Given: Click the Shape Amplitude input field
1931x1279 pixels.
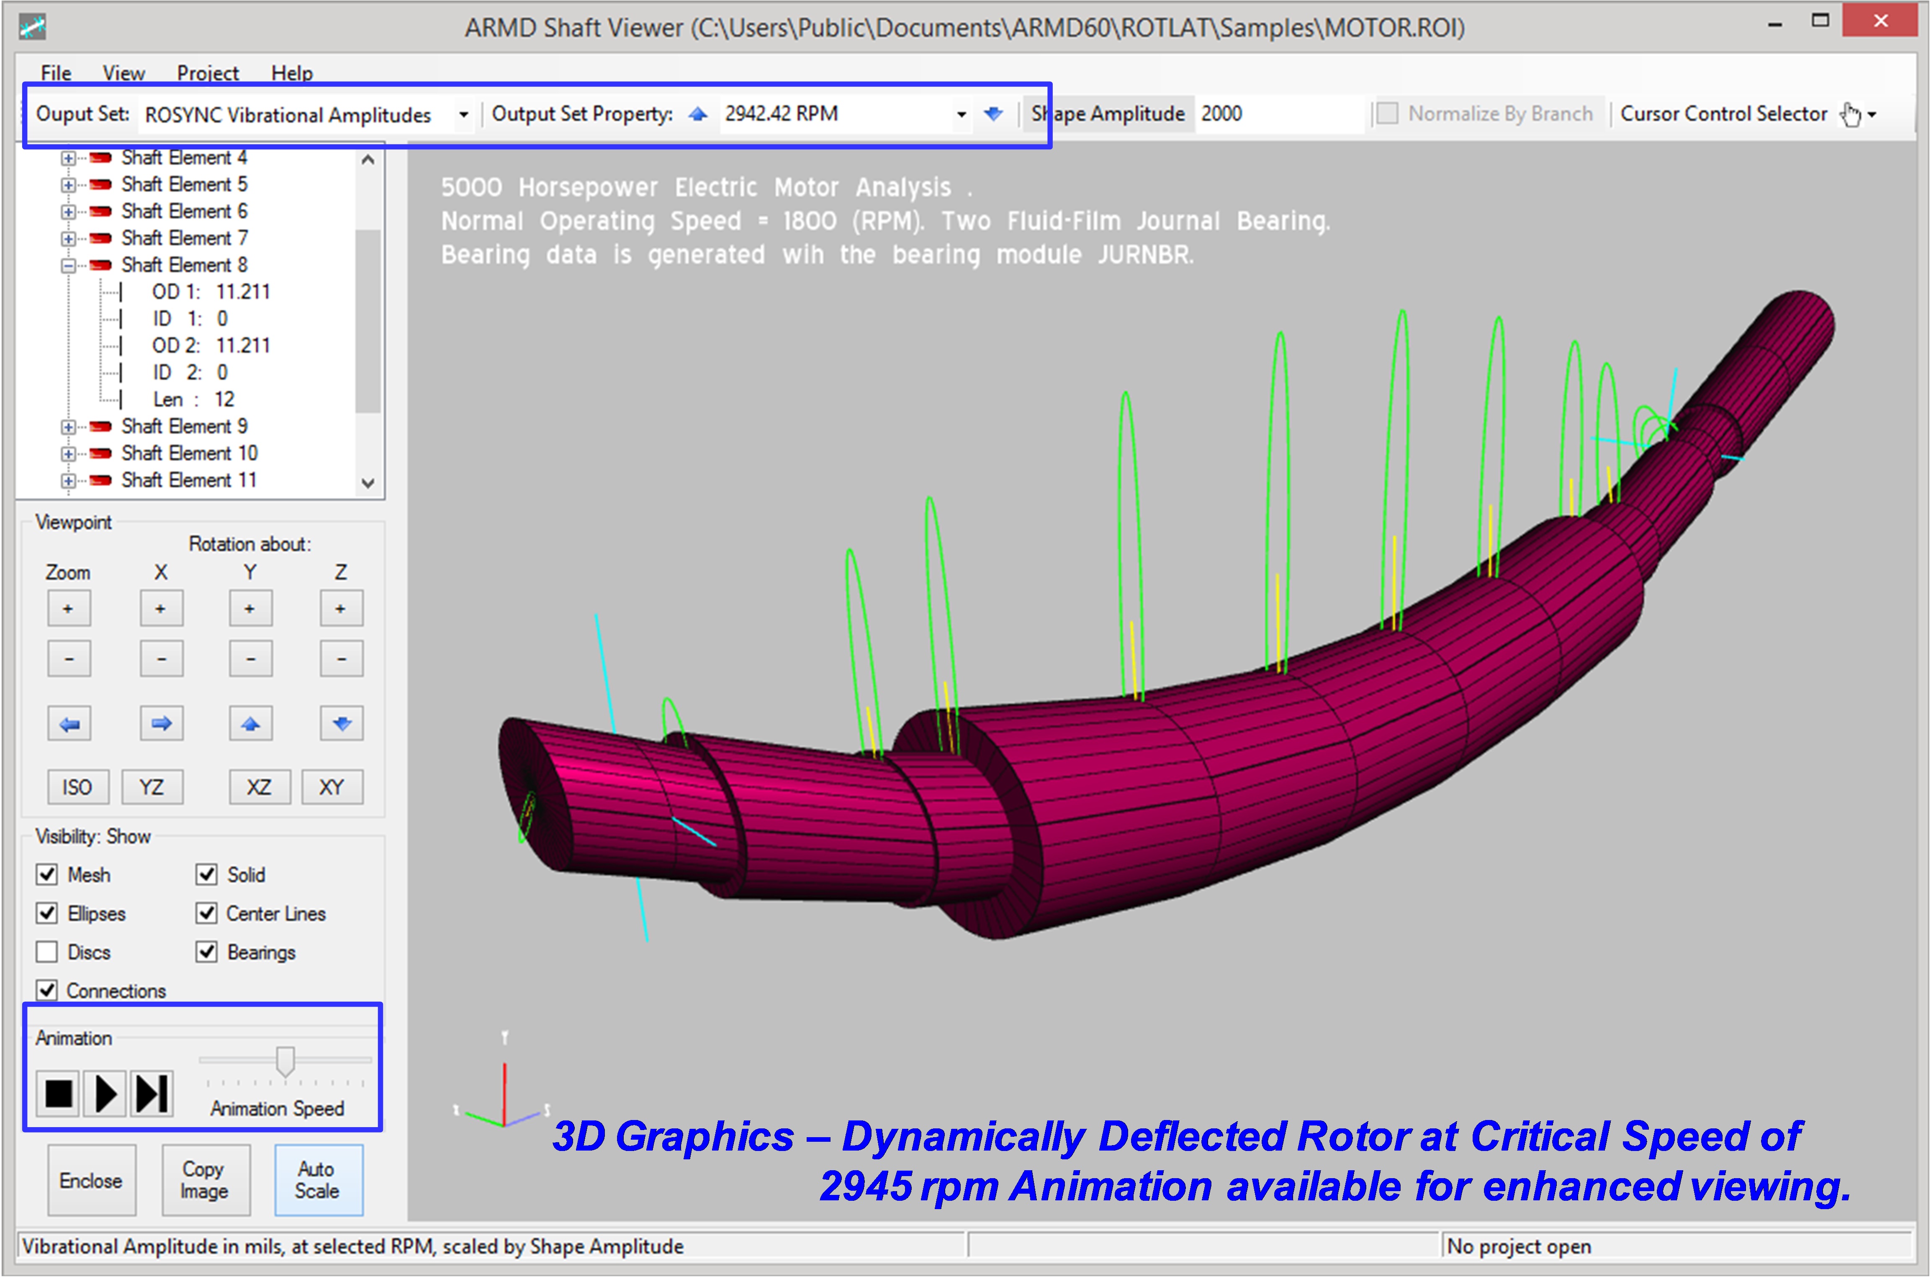Looking at the screenshot, I should coord(1279,113).
